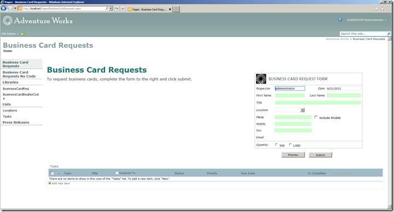Click the Fax number field
The height and width of the screenshot is (212, 394).
pyautogui.click(x=293, y=131)
